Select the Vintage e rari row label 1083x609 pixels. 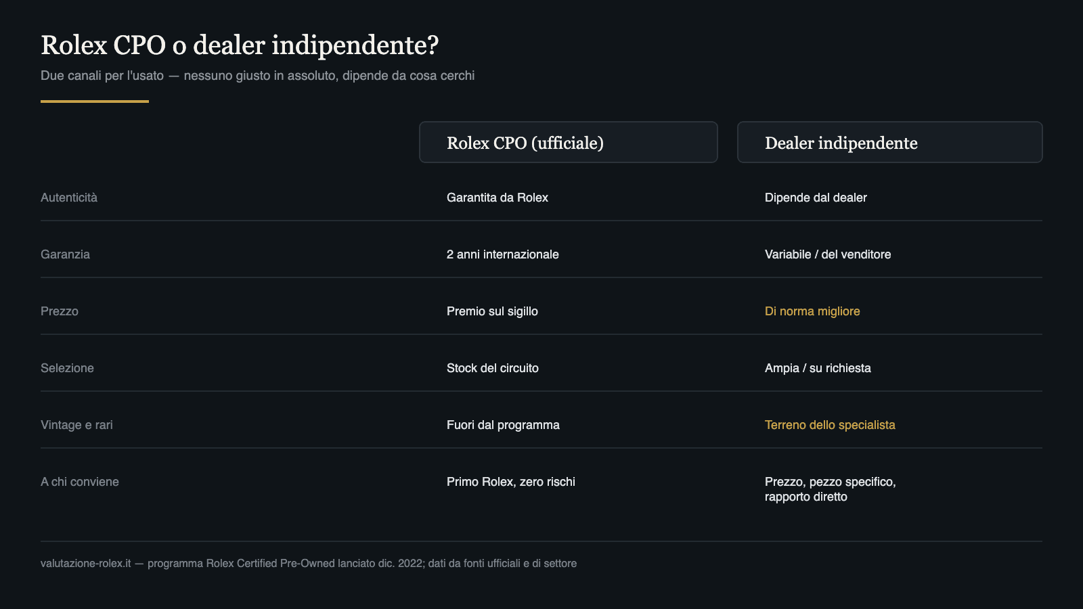[x=76, y=425]
